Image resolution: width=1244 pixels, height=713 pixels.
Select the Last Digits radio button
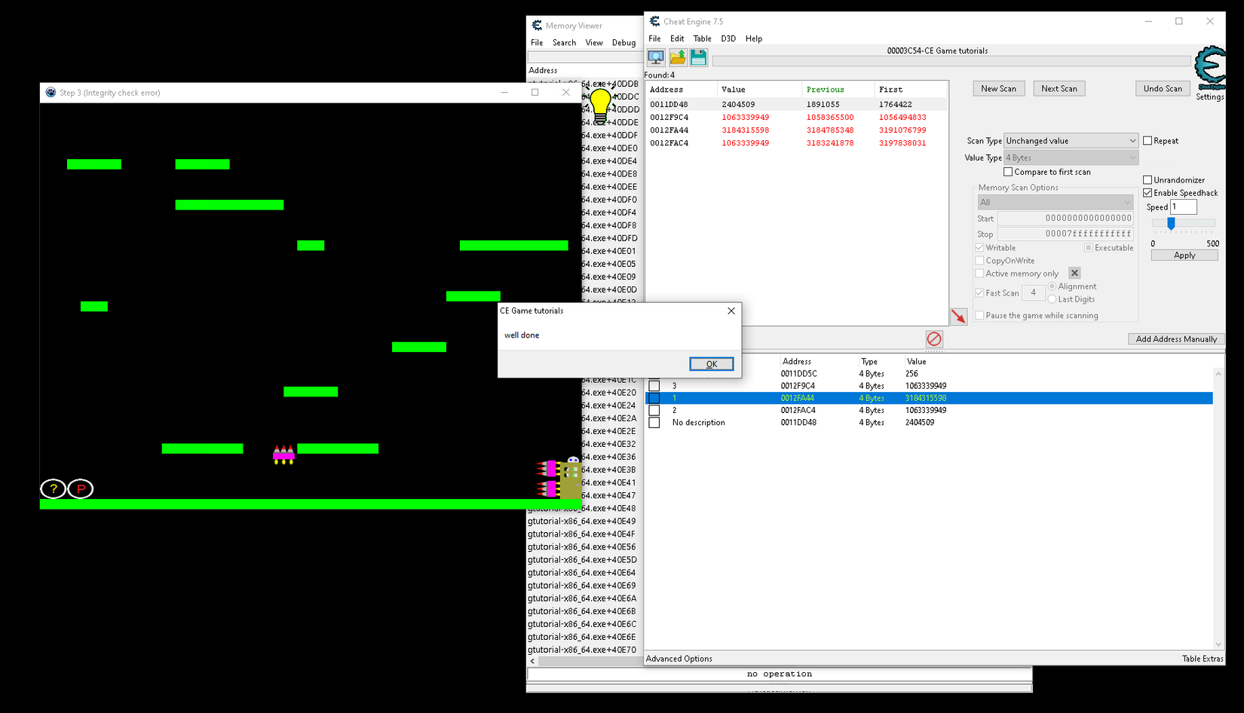(1052, 299)
